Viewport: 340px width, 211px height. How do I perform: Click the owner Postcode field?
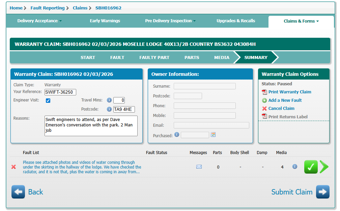(188, 96)
